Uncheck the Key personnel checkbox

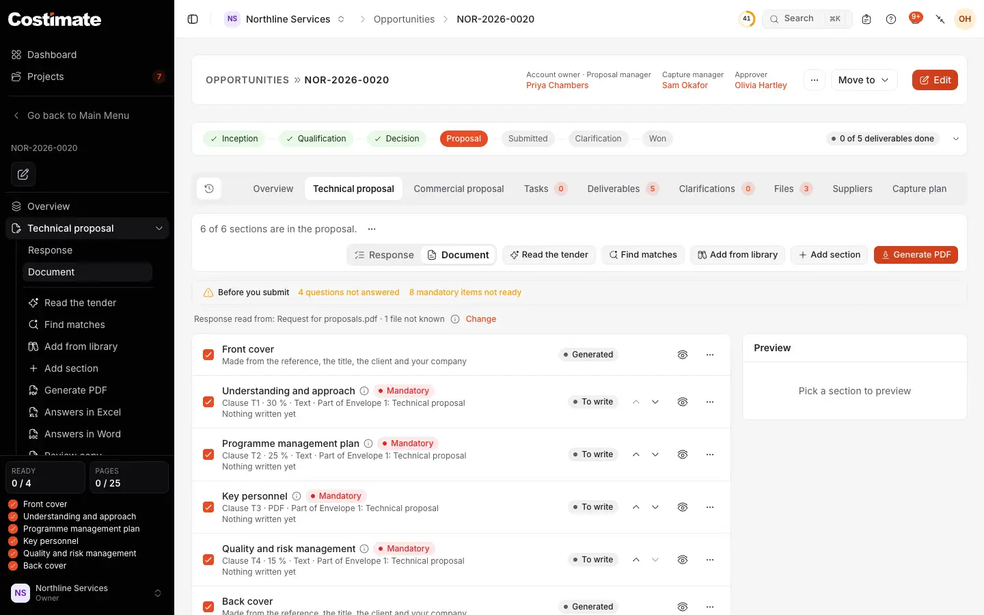[x=208, y=507]
